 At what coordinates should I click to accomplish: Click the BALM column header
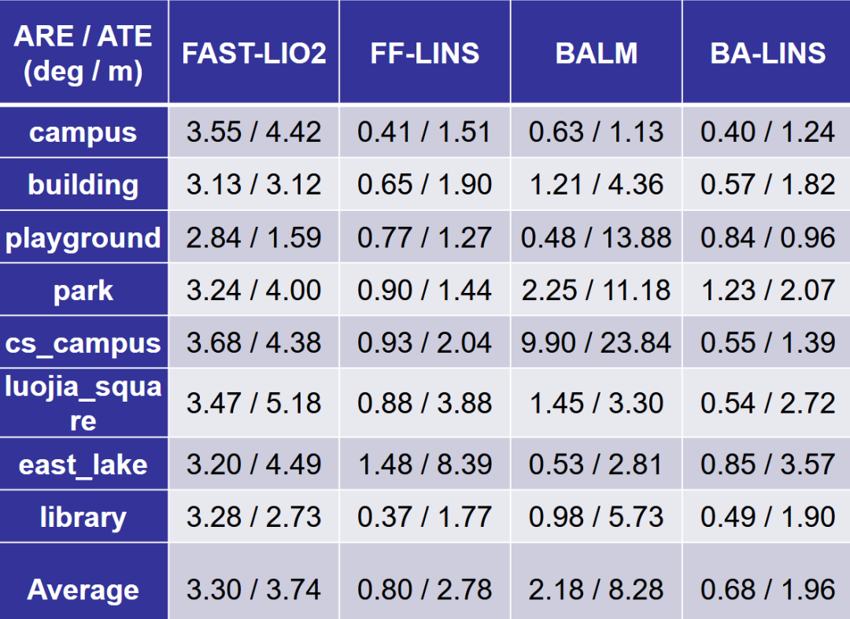[x=596, y=54]
